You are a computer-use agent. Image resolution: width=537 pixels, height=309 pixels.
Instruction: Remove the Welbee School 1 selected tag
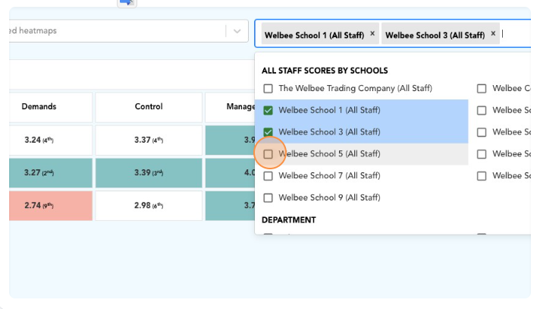pos(372,34)
